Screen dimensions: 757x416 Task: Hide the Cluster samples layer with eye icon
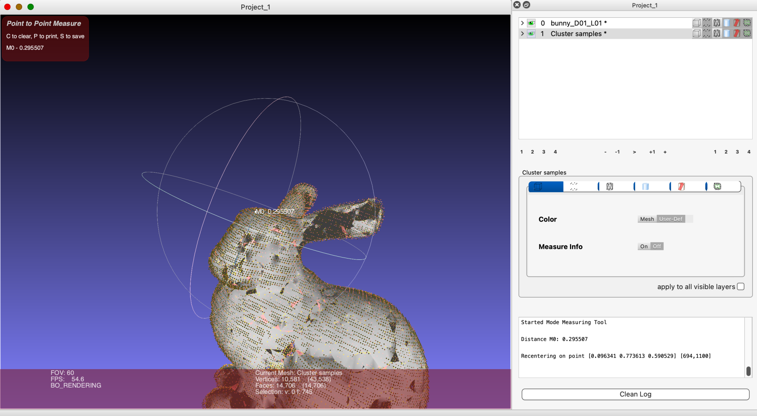coord(531,34)
